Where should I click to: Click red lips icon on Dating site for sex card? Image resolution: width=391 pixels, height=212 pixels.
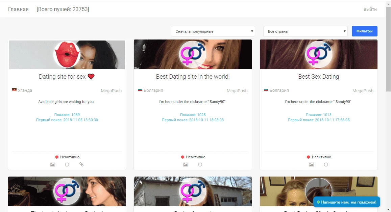(x=67, y=55)
